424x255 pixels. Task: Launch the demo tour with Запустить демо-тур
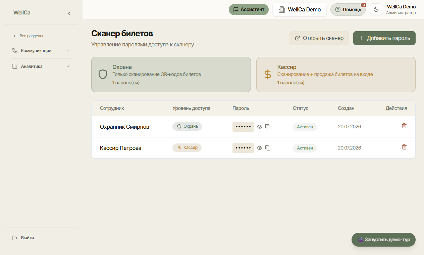(x=383, y=240)
